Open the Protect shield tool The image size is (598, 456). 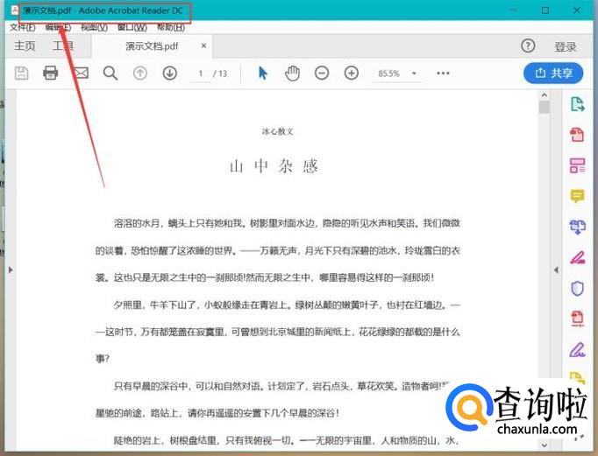[x=578, y=289]
